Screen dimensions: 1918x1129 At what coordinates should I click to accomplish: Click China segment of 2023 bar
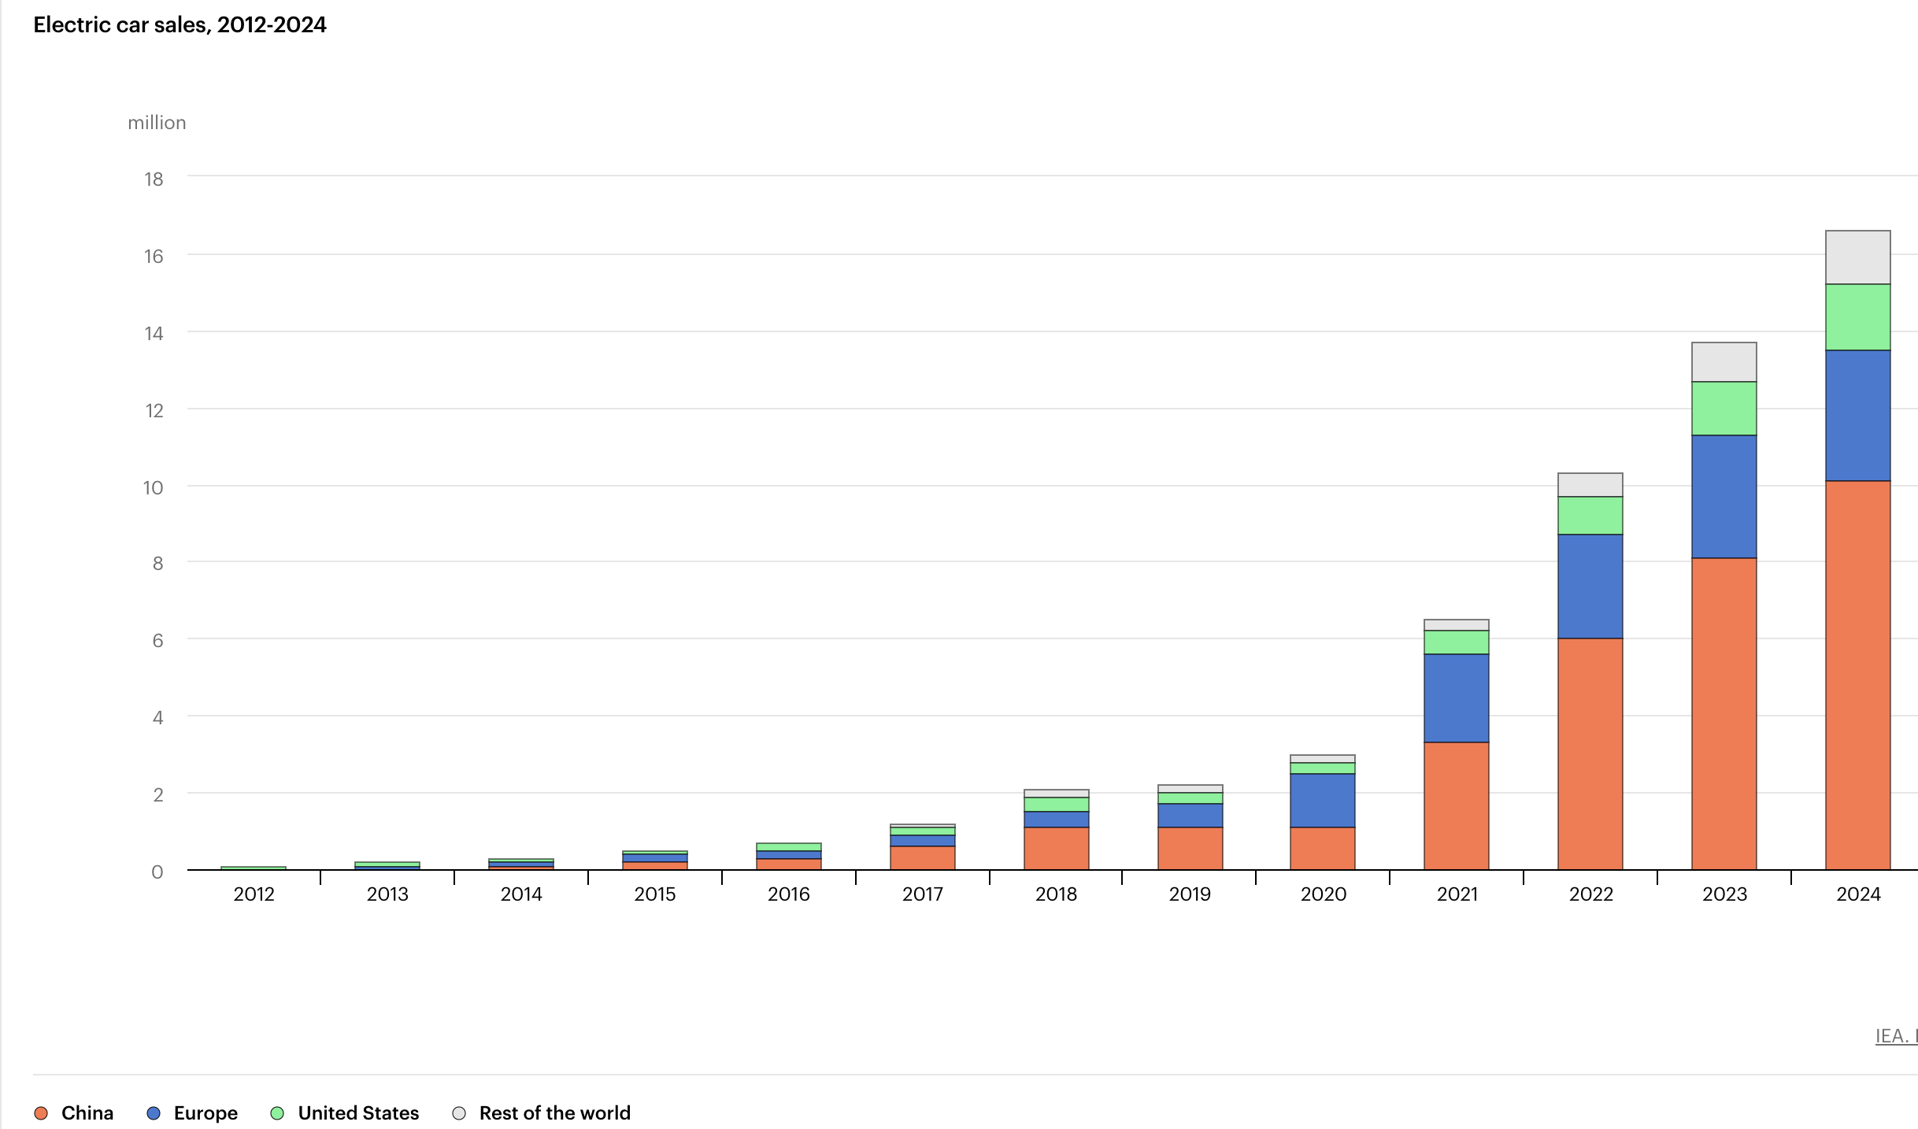click(1724, 713)
